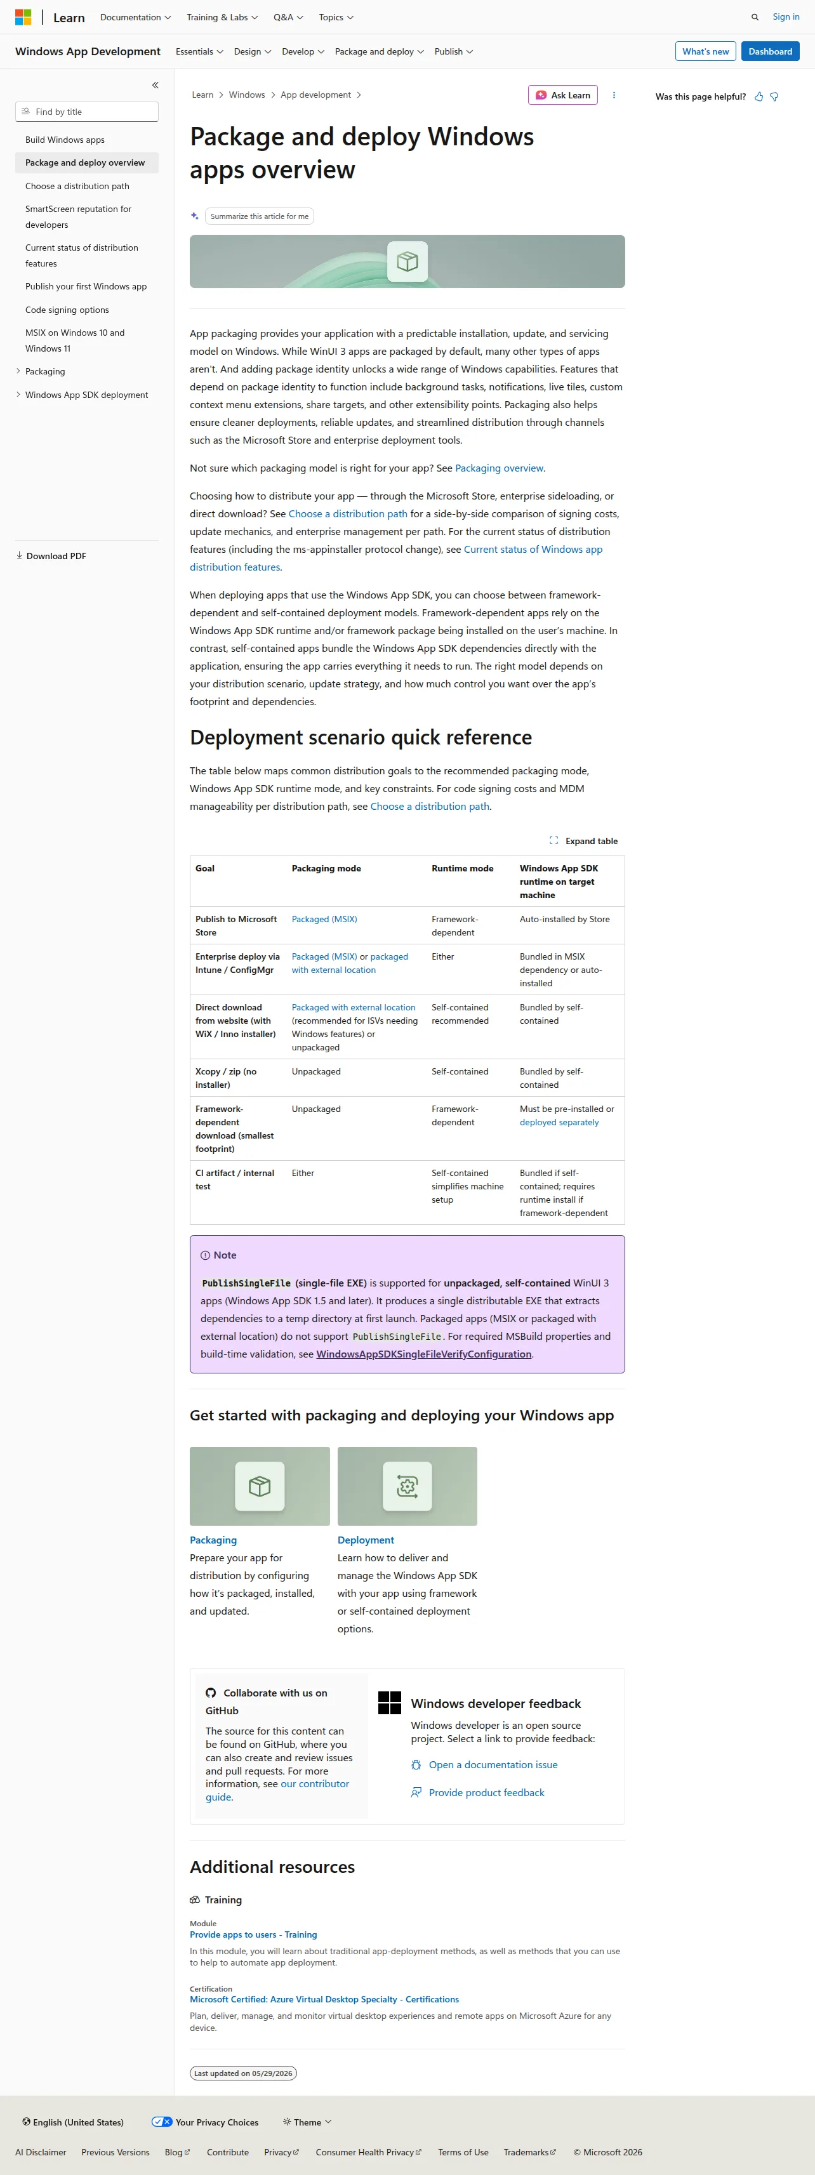Screen dimensions: 815x2175
Task: Click the Previous Versions footer link
Action: [x=115, y=2152]
